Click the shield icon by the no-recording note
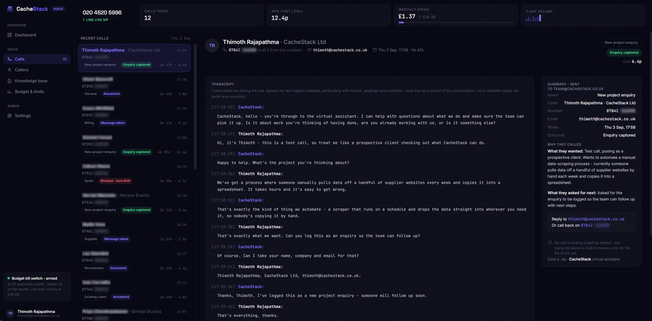The image size is (652, 321). click(x=550, y=243)
